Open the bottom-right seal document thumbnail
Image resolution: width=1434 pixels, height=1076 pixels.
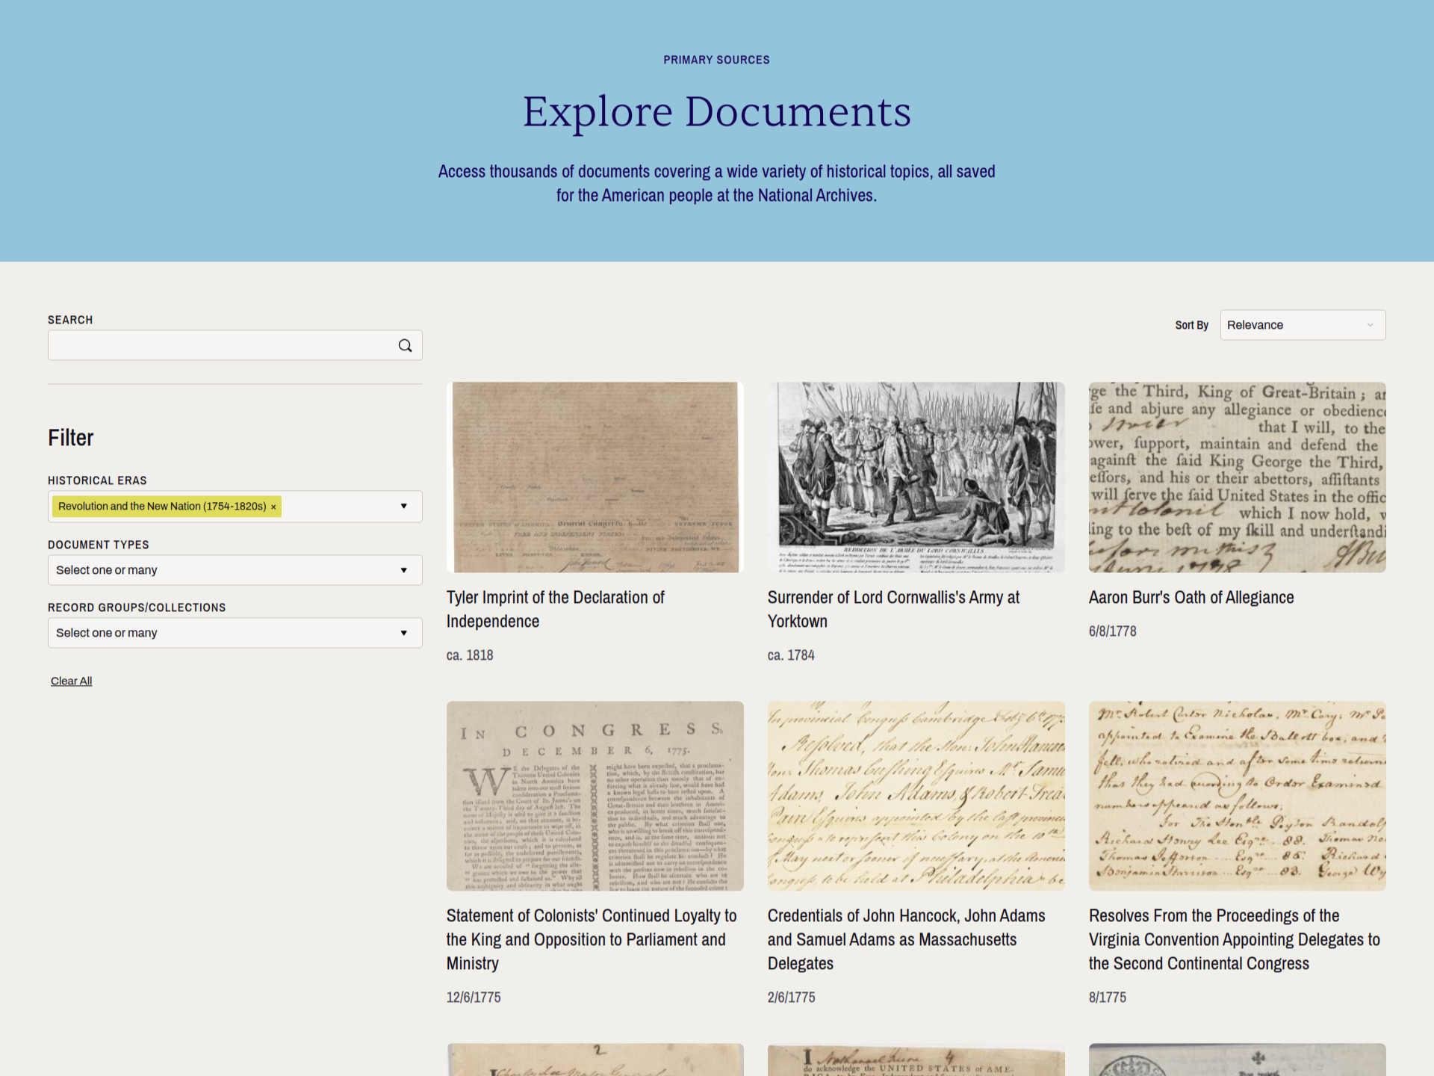[x=1238, y=1060]
